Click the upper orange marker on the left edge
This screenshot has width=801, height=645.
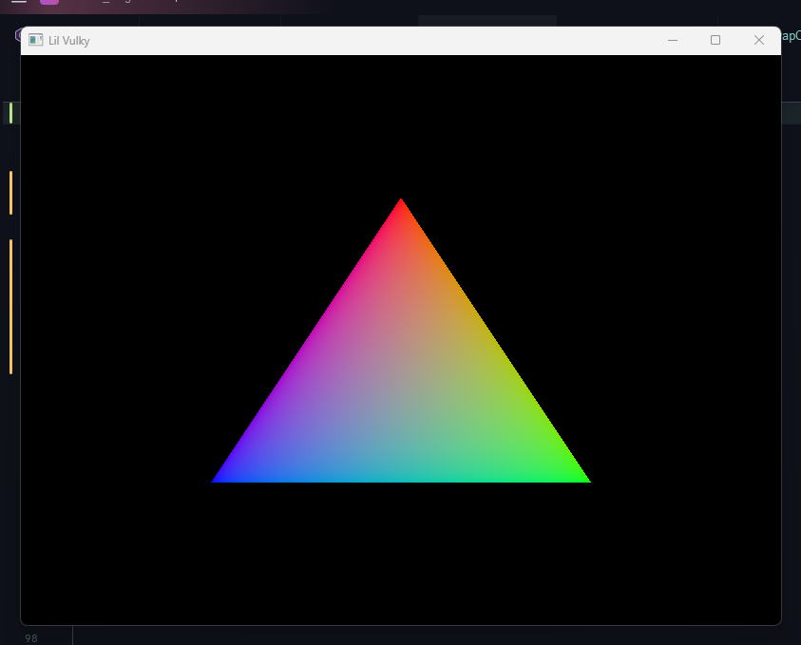click(x=9, y=192)
